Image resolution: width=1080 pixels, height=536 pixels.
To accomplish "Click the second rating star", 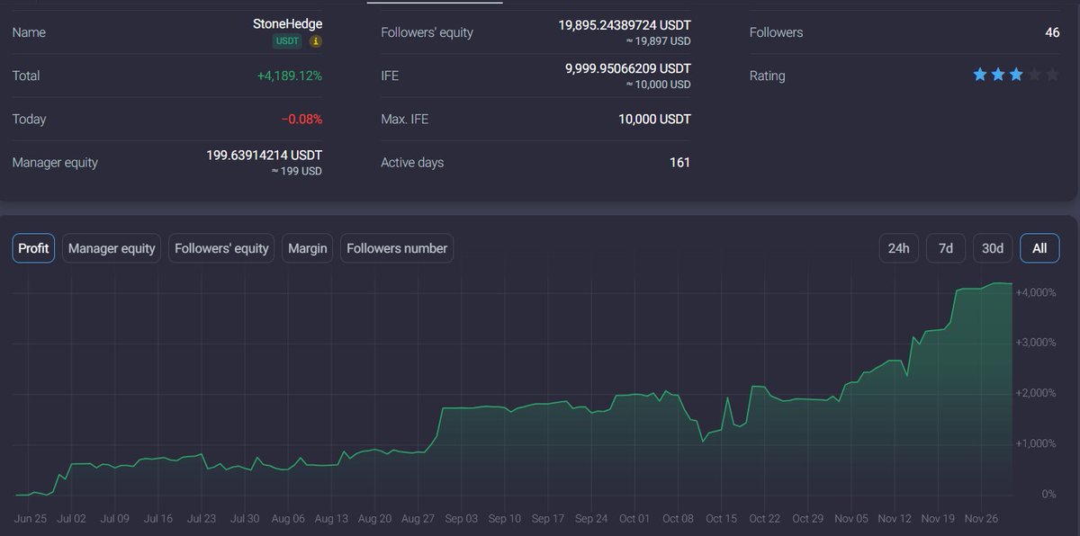I will pyautogui.click(x=998, y=76).
